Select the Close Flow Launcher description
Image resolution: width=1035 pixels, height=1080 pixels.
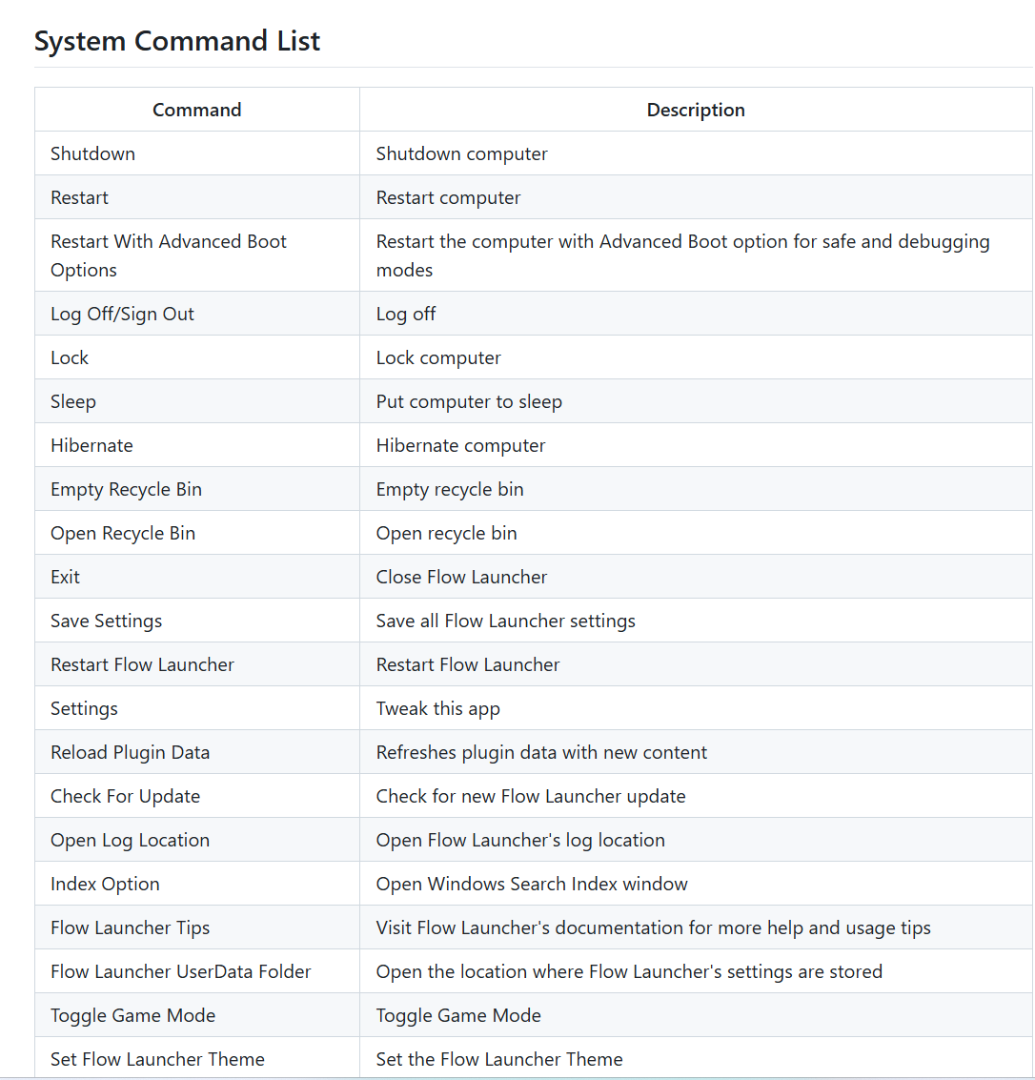(461, 578)
